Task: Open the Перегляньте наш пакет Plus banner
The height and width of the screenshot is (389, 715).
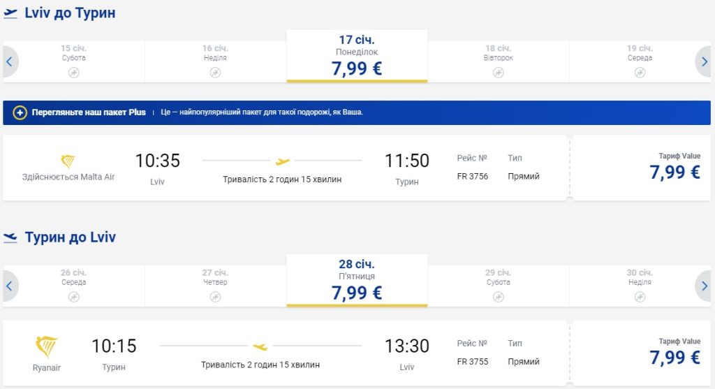Action: click(x=356, y=112)
